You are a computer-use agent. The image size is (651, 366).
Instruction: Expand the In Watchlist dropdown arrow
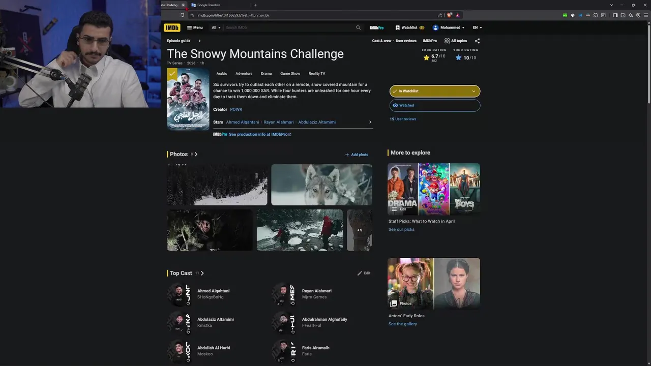point(474,91)
